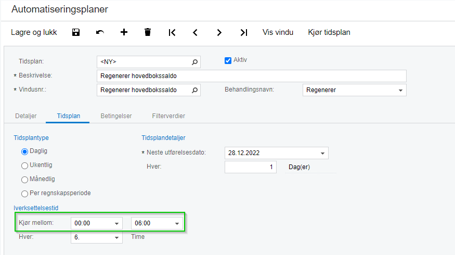Switch to the Betingelser tab
Viewport: 455px width, 255px height.
(x=116, y=116)
